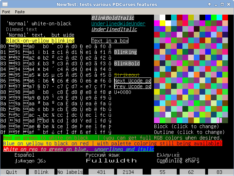Viewport: 234px width, 176px height.
Task: Click the b1 plus-minus sign cell
Action: 53,52
